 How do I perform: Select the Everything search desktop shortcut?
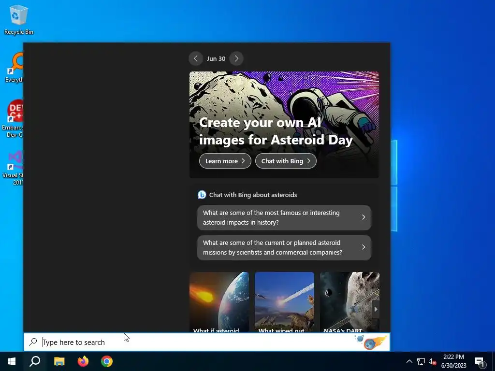pos(14,68)
